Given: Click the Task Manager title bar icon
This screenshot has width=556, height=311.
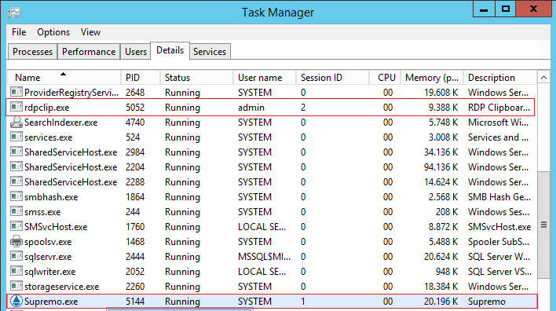Looking at the screenshot, I should [x=14, y=13].
